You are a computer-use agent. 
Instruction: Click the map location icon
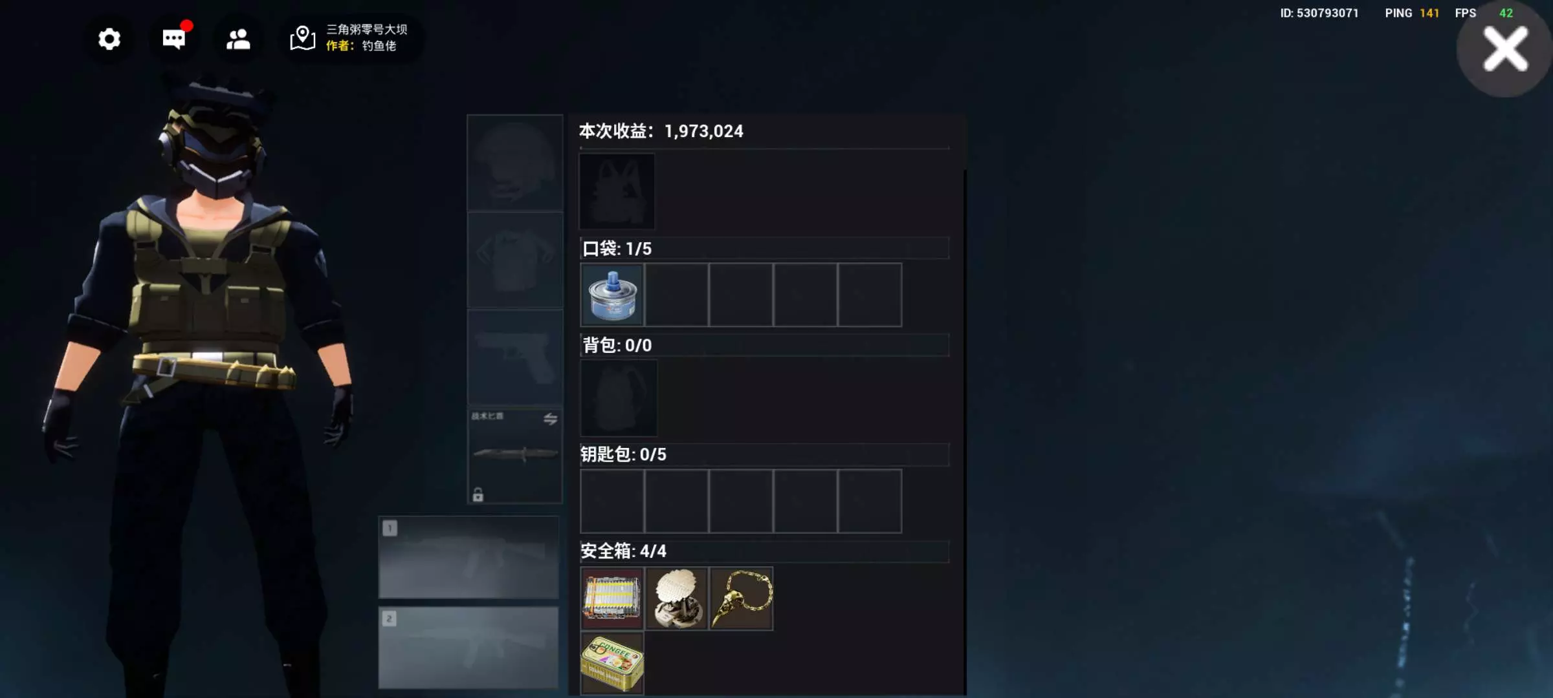click(x=302, y=39)
